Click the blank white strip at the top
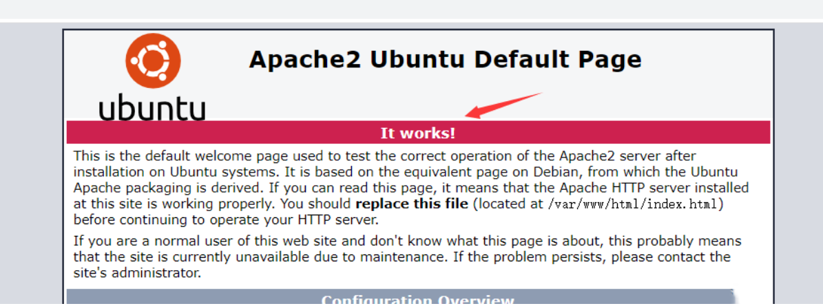This screenshot has height=306, width=823. pyautogui.click(x=413, y=9)
